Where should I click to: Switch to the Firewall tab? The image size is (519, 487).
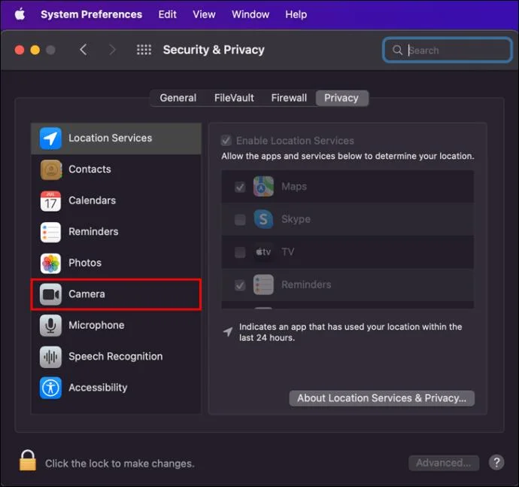[289, 98]
